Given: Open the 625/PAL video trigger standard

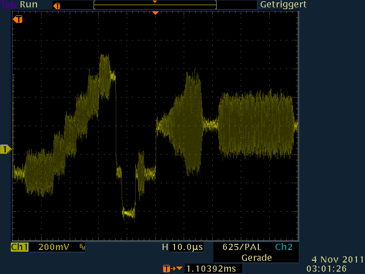Looking at the screenshot, I should (x=242, y=248).
